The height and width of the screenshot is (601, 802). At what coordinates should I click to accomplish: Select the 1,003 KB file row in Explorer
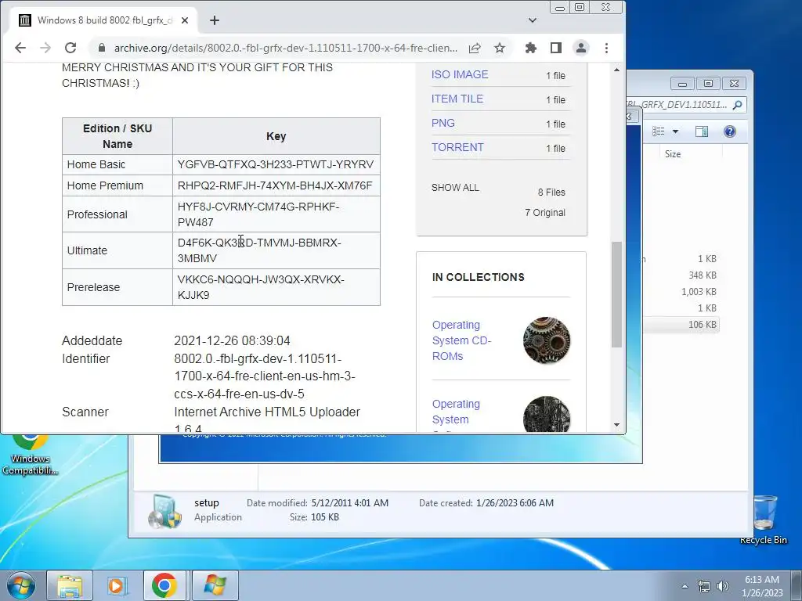[681, 292]
